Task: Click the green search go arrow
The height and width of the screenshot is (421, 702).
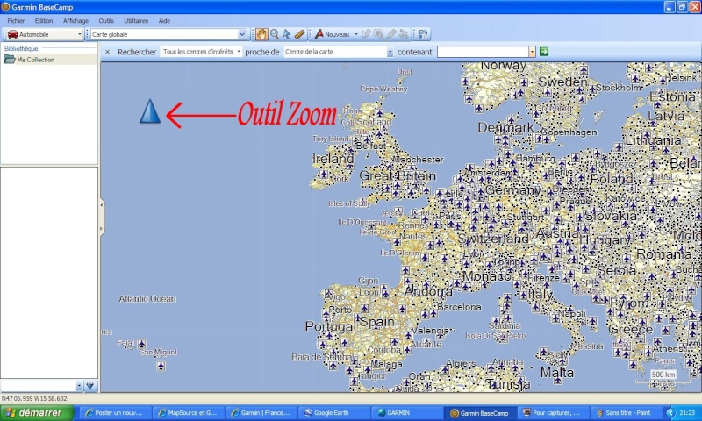Action: click(x=544, y=52)
